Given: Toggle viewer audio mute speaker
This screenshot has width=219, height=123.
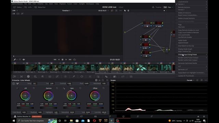Looking at the screenshot, I should tap(24, 59).
